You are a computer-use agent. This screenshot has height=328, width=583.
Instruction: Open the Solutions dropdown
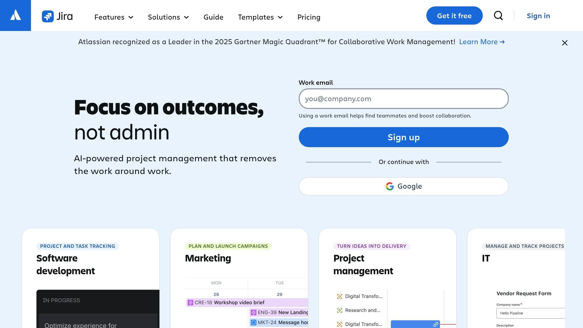(x=168, y=17)
